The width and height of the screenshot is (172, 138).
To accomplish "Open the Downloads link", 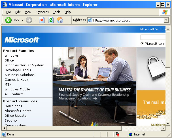I will click(x=13, y=106).
